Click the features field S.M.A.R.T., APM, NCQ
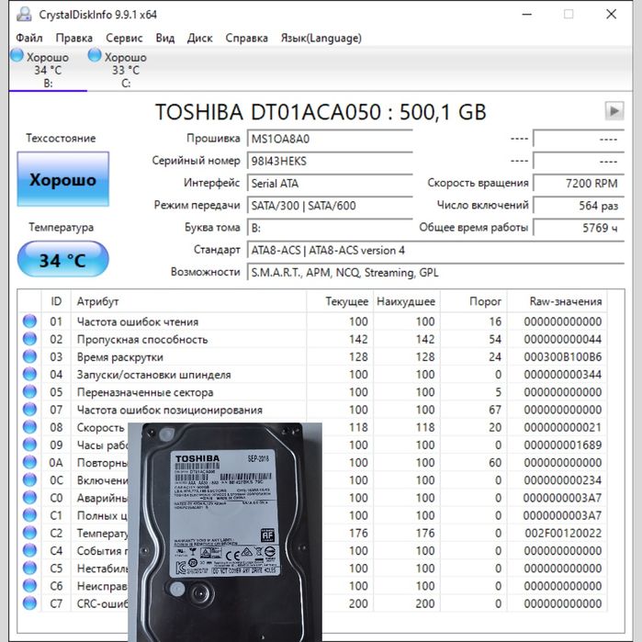 (435, 272)
